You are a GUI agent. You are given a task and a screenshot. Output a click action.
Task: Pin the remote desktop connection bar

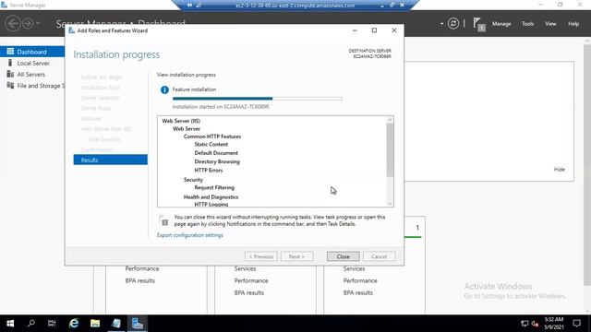pyautogui.click(x=189, y=6)
